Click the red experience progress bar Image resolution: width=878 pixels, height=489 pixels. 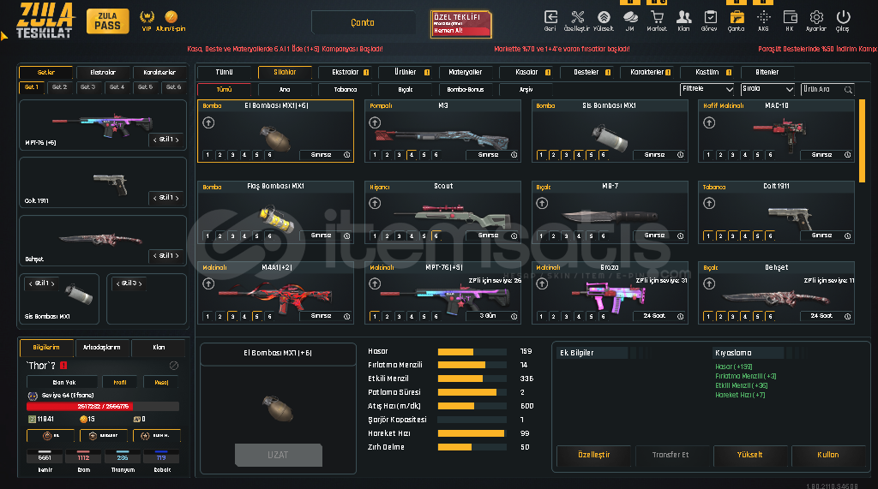[x=103, y=407]
